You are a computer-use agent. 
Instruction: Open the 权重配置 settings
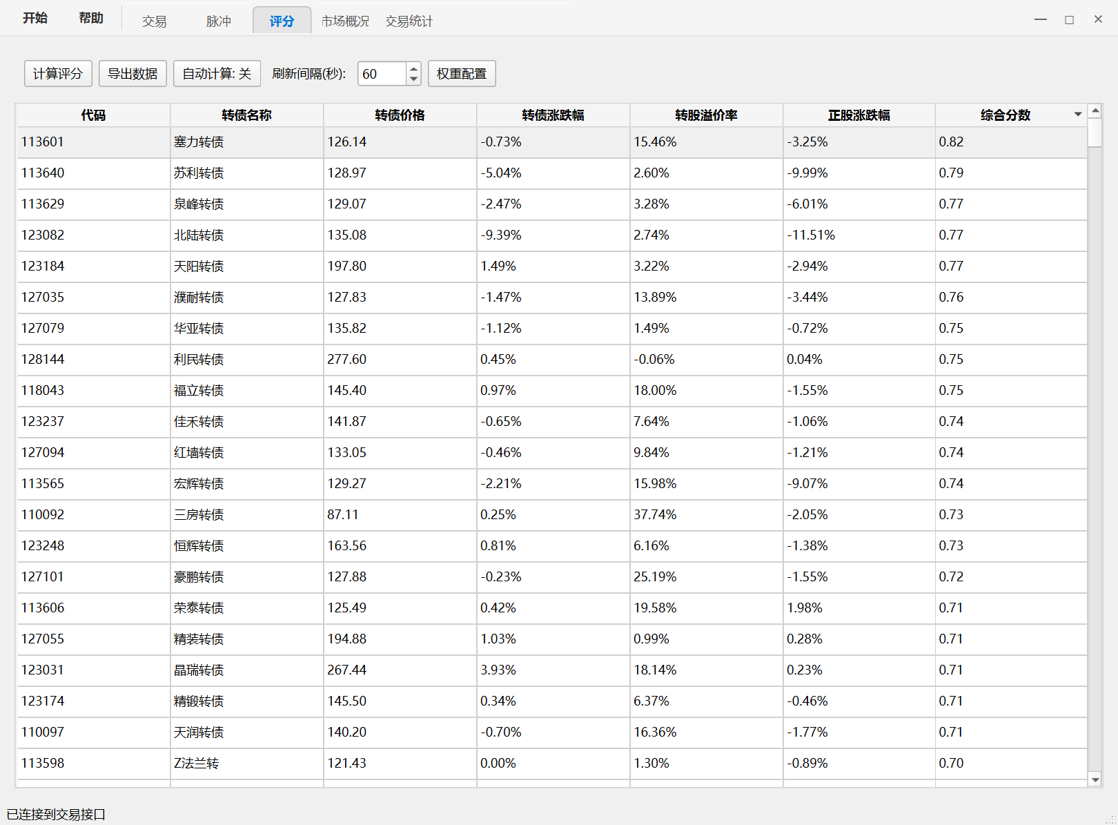tap(462, 74)
